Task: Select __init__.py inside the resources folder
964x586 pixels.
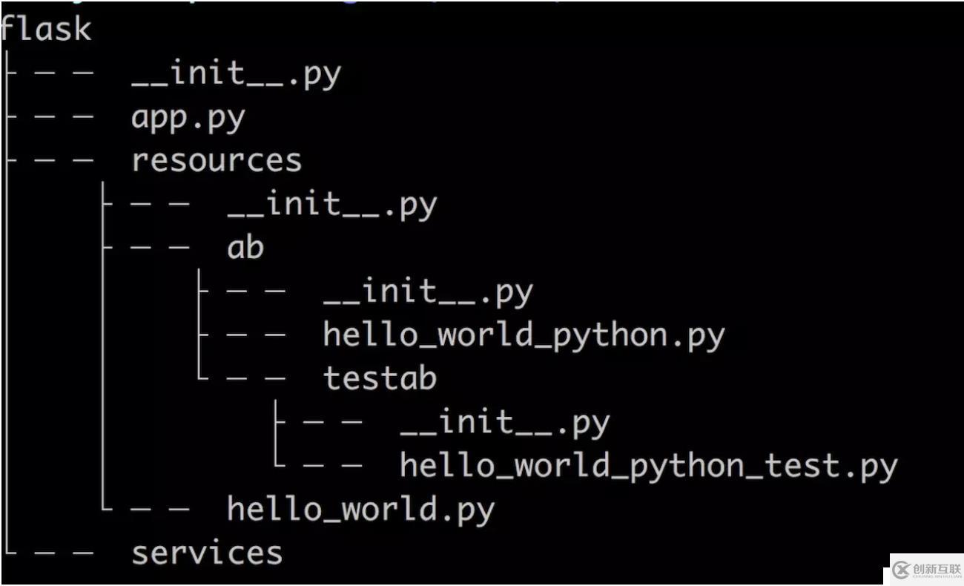Action: (332, 205)
